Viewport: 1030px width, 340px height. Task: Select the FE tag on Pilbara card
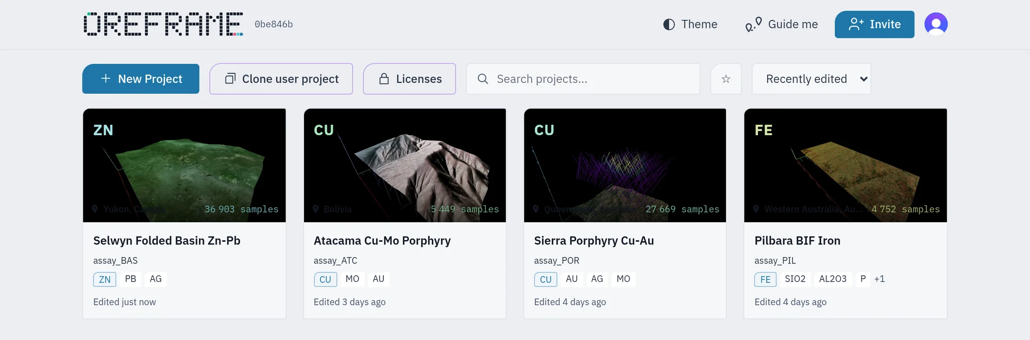click(x=766, y=279)
